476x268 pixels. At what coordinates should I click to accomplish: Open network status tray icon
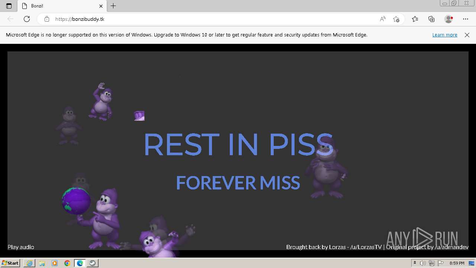point(432,263)
